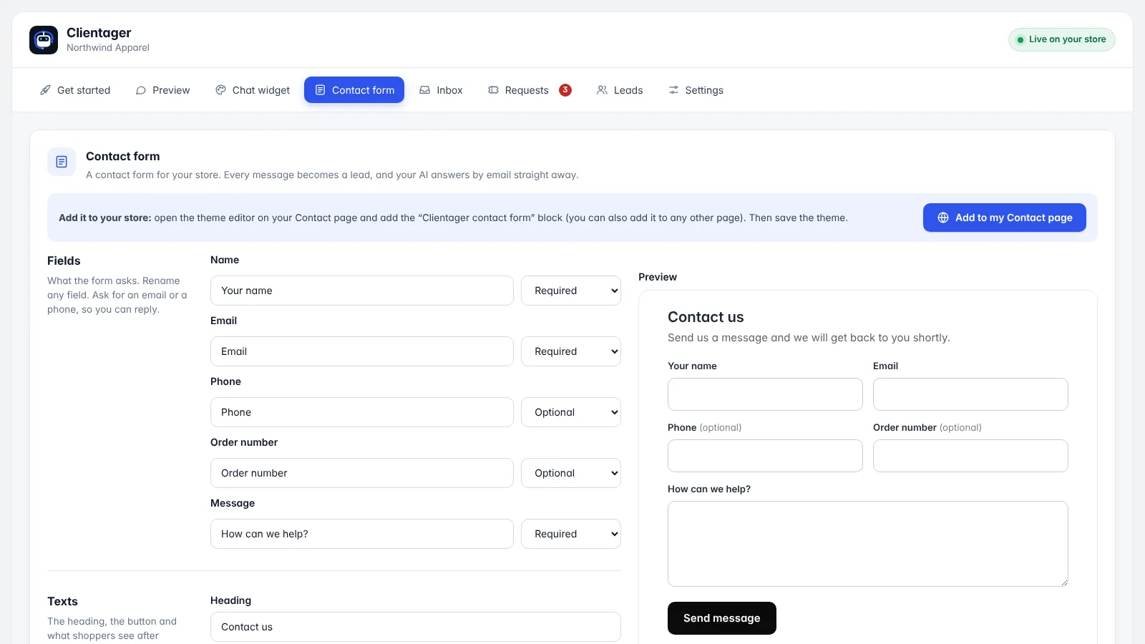Click the ticket icon beside Requests

(x=493, y=90)
